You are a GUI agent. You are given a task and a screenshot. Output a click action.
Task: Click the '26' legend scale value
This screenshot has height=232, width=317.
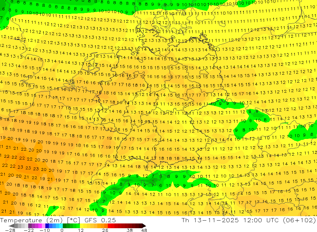105,230
